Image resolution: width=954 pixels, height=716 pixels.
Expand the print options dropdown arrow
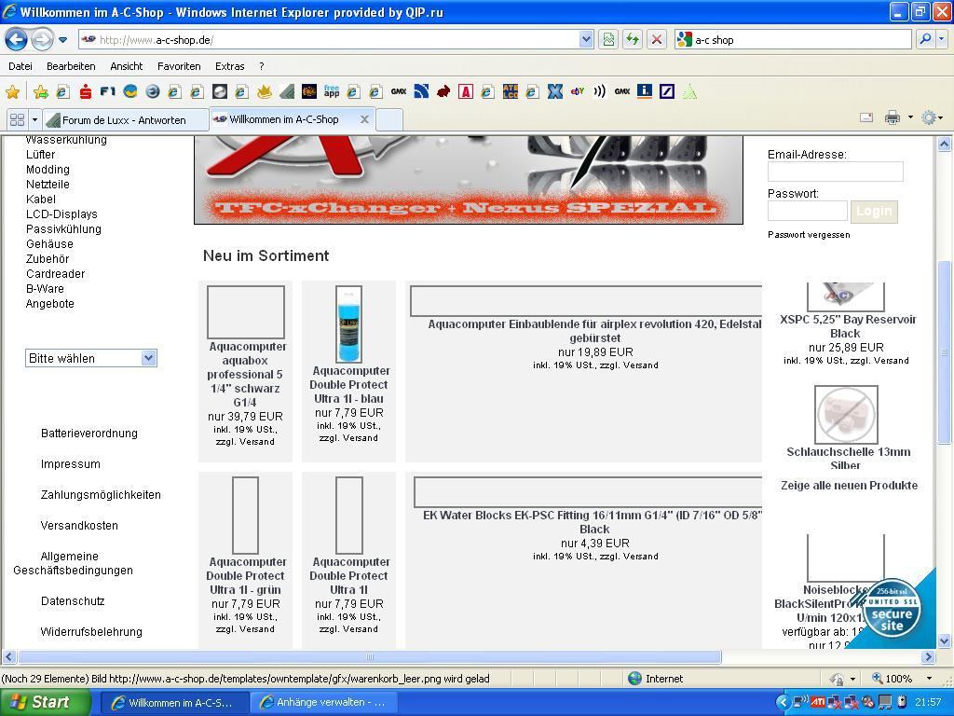pyautogui.click(x=910, y=117)
